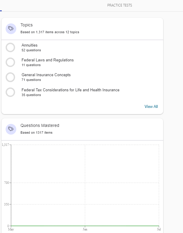The image size is (183, 233).
Task: Click the 52 questions text under Annuities
Action: pos(31,50)
